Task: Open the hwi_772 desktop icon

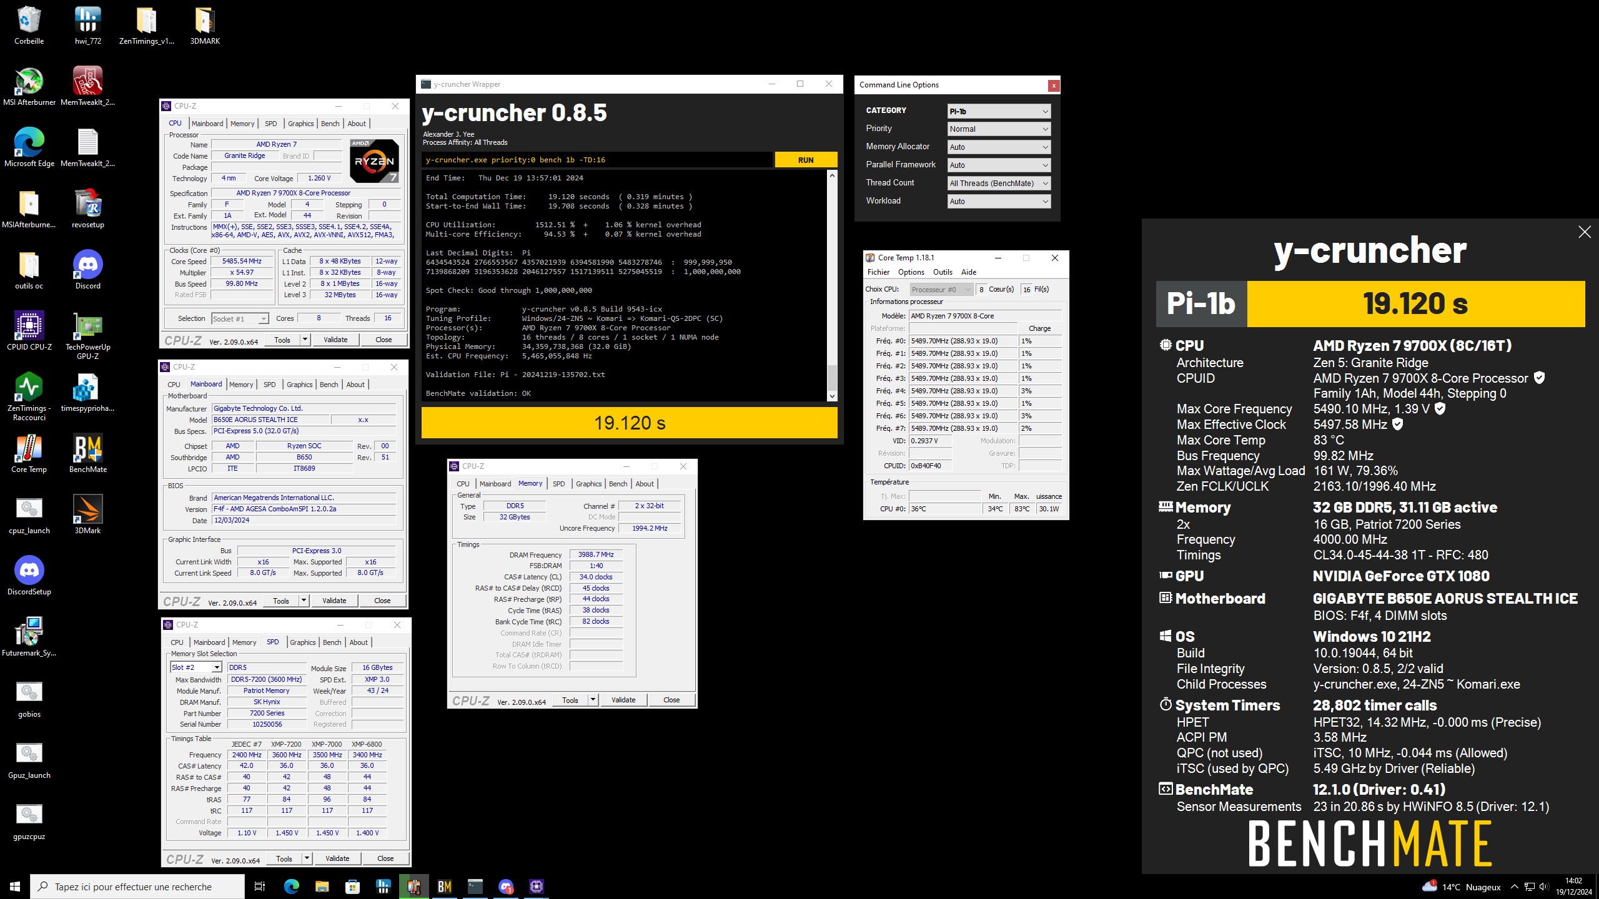Action: coord(87,25)
